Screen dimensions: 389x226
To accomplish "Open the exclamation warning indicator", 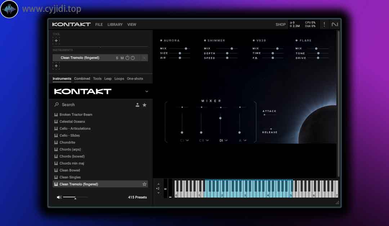I will click(x=324, y=24).
